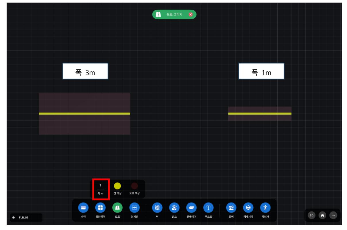
Task: Close the 도로 그리기 mode with red X
Action: [190, 14]
